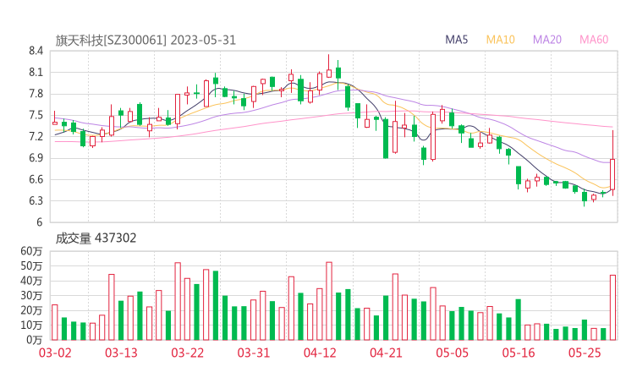Click the MA20 legend label
The image size is (626, 372).
[547, 40]
